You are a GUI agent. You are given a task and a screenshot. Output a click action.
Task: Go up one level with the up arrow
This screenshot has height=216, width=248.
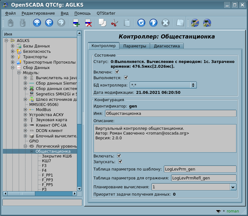pyautogui.click(x=37, y=23)
